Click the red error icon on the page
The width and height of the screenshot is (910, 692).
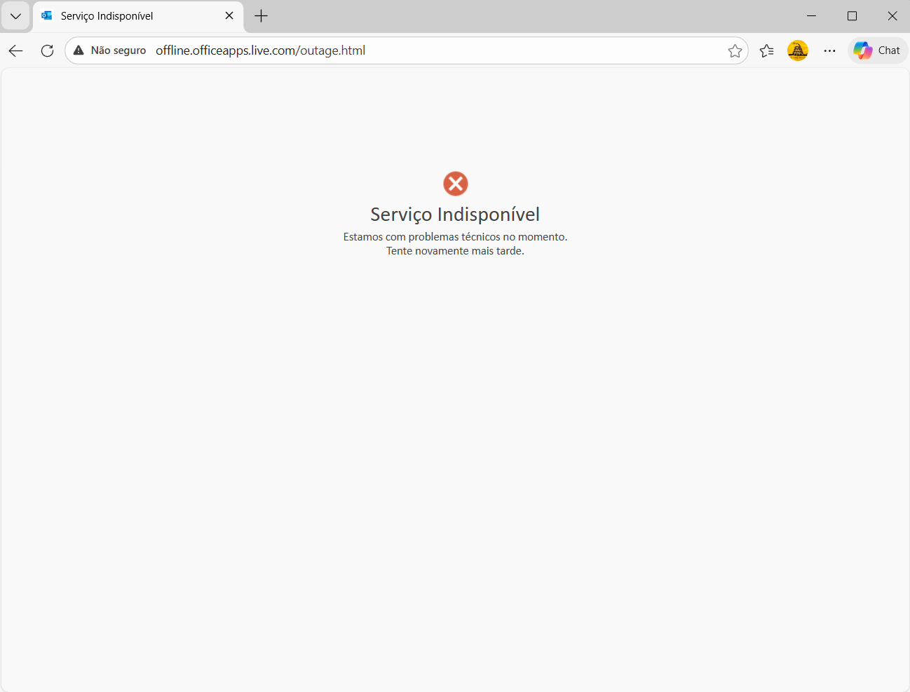[455, 183]
